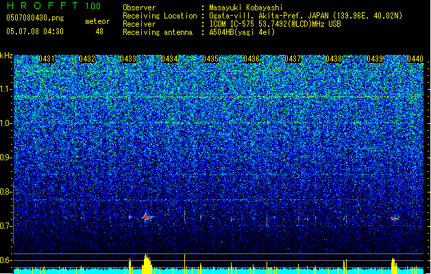431x274 pixels.
Task: Click the 'Receiving Location' field label
Action: (x=160, y=16)
